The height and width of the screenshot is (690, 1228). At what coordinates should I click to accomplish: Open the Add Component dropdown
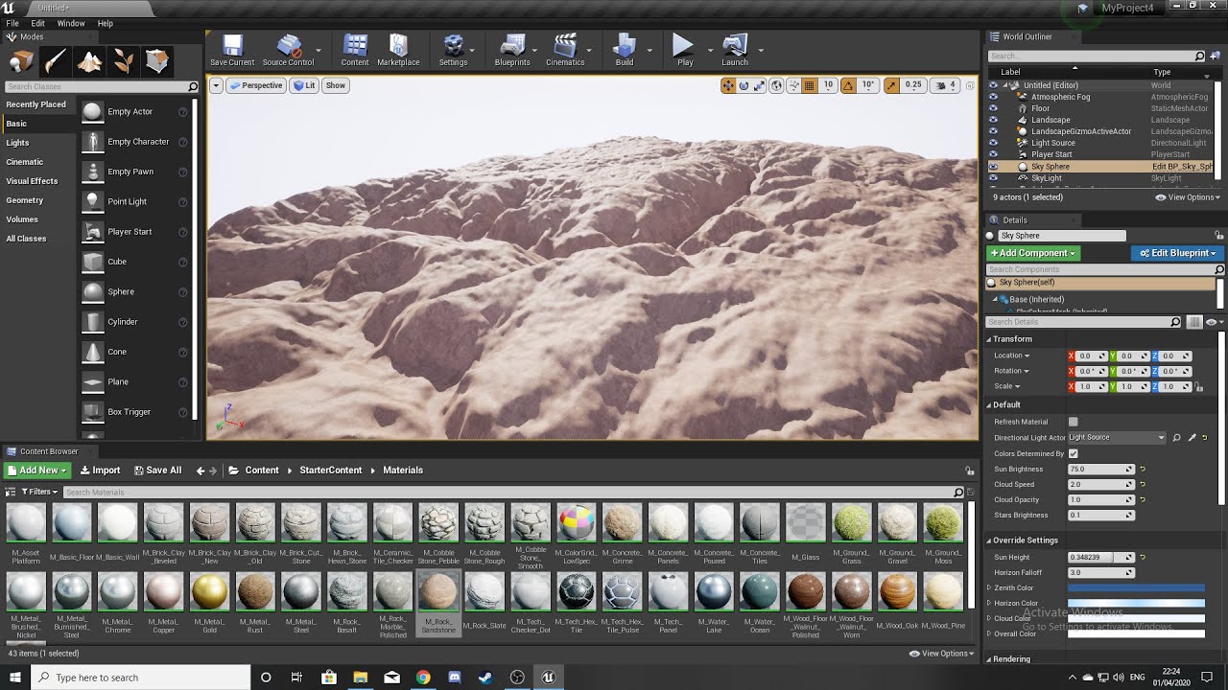pyautogui.click(x=1033, y=253)
